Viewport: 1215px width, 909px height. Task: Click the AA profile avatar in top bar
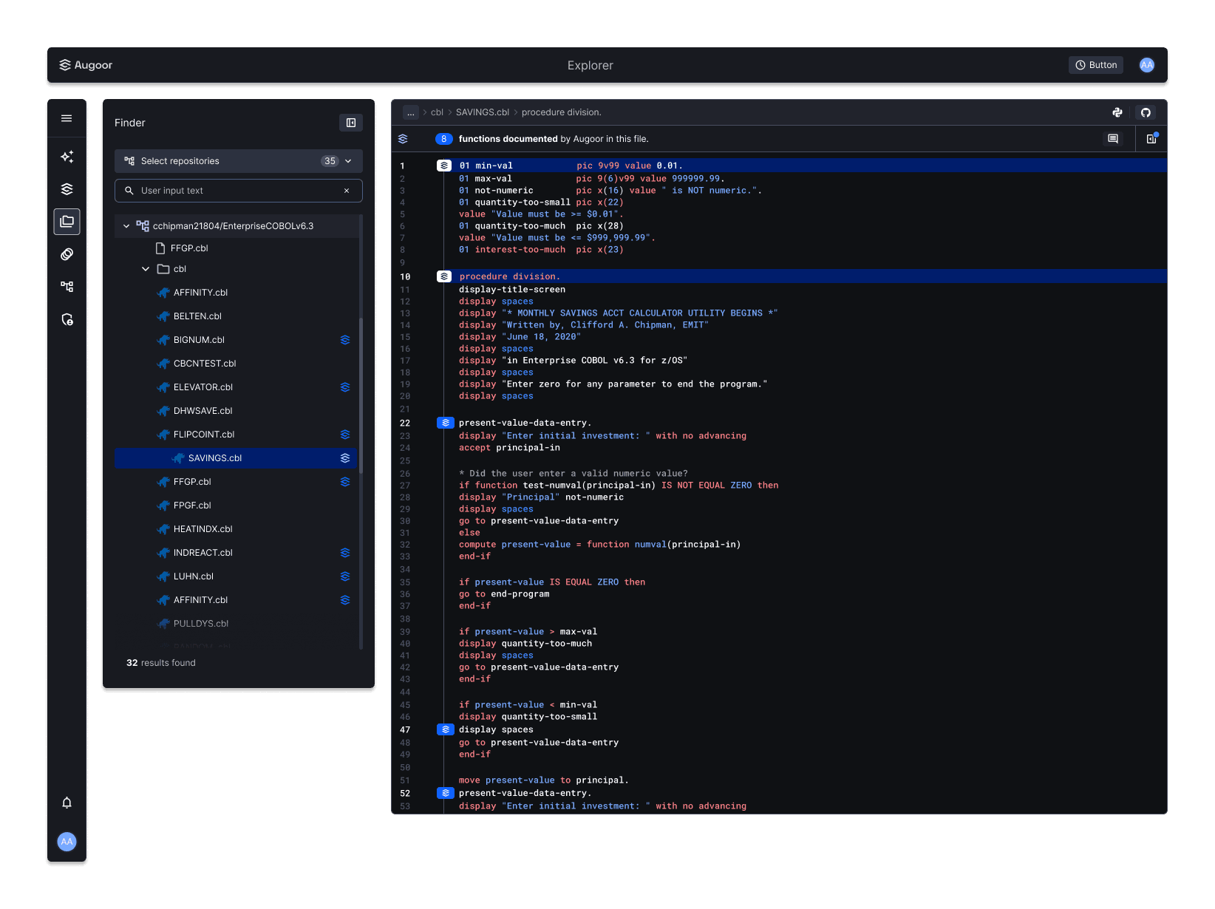coord(1147,65)
